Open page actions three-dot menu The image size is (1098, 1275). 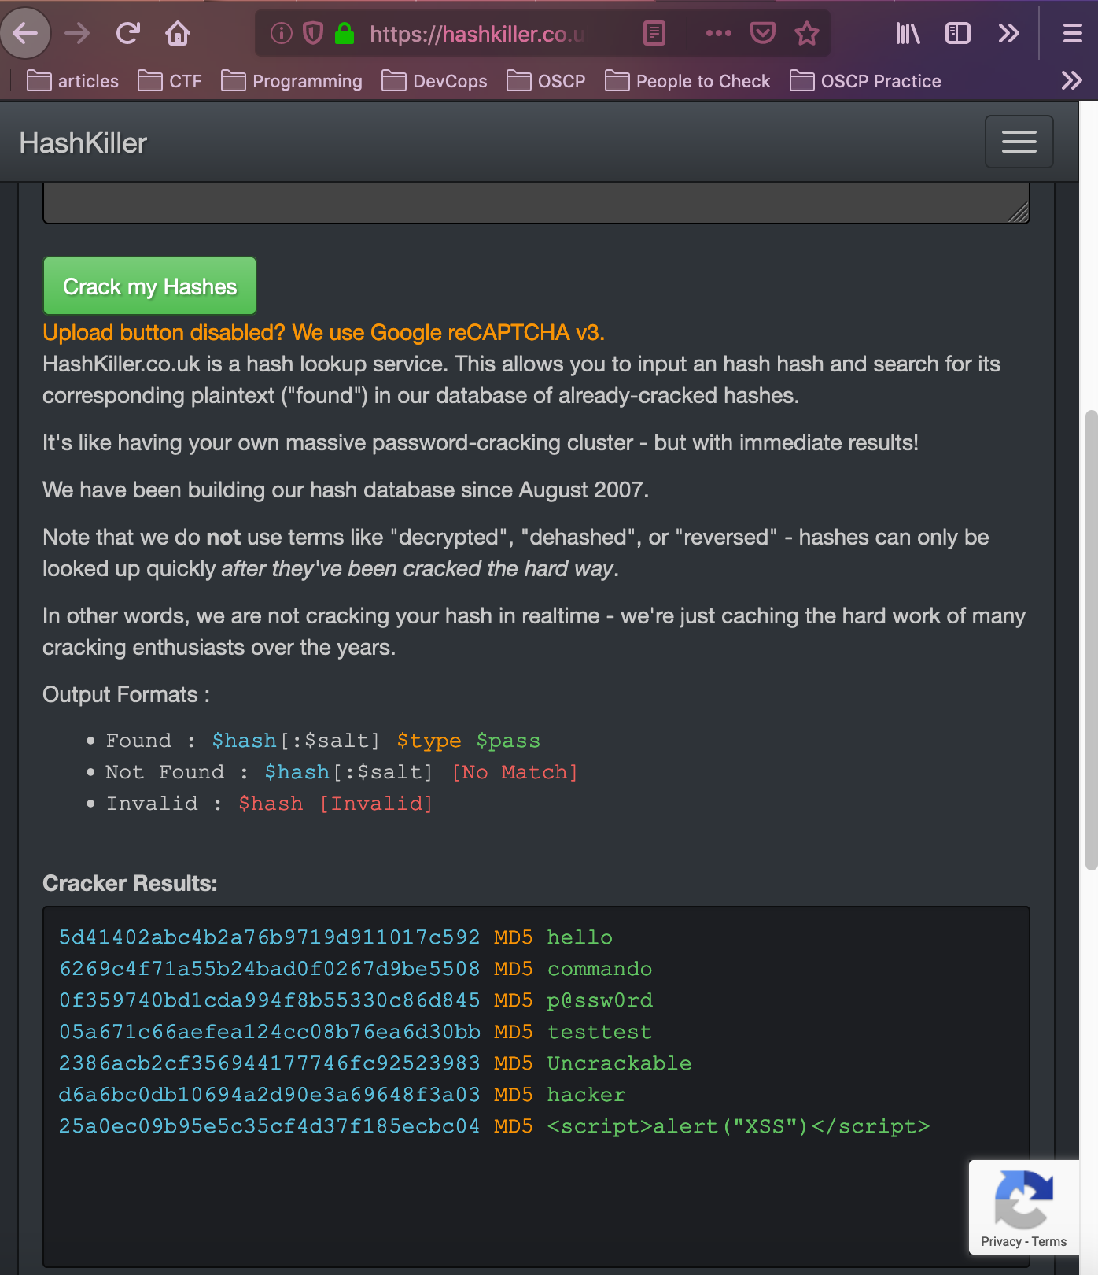(x=718, y=33)
